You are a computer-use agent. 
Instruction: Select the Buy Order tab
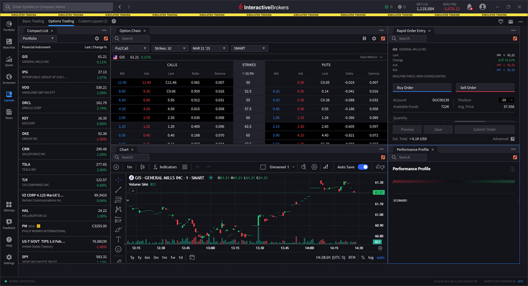click(x=422, y=88)
